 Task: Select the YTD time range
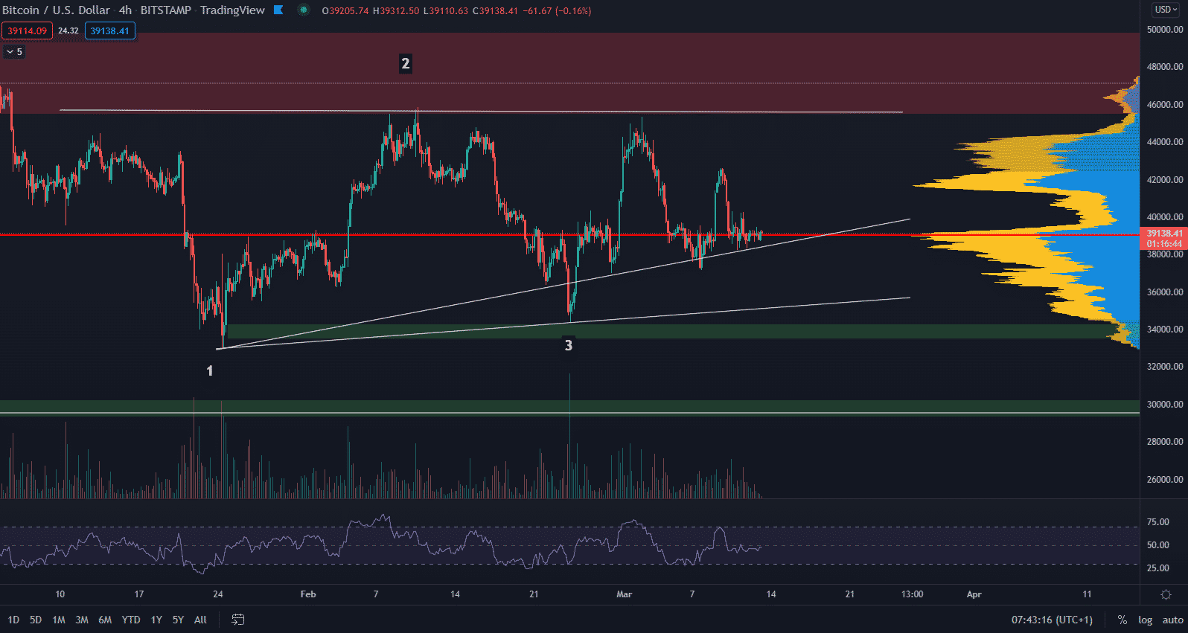pos(131,620)
